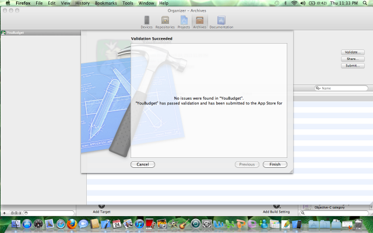
Task: Open iOS Simulator from the Dock
Action: [x=297, y=224]
